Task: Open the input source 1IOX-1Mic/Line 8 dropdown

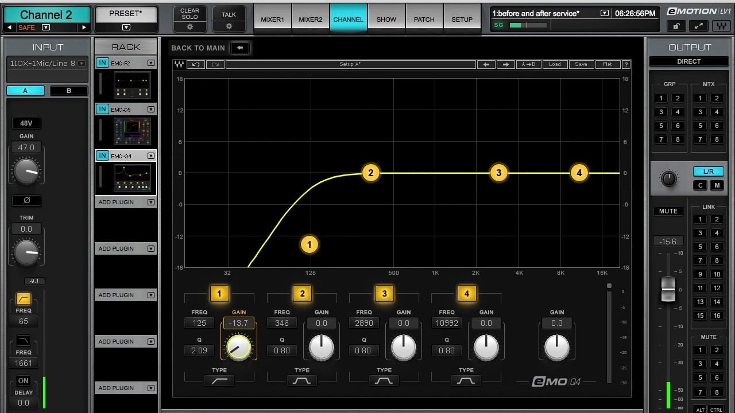Action: (x=82, y=64)
